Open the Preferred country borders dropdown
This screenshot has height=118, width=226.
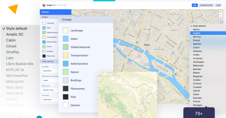pos(50,80)
